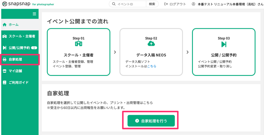Click the store icon beside マイ店舗
This screenshot has height=135, width=264.
click(5, 71)
